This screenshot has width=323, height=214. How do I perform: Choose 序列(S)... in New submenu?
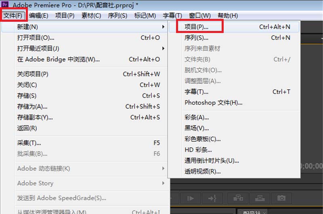point(234,38)
